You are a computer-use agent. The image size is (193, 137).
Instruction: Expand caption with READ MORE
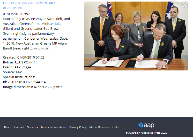click(x=41, y=48)
